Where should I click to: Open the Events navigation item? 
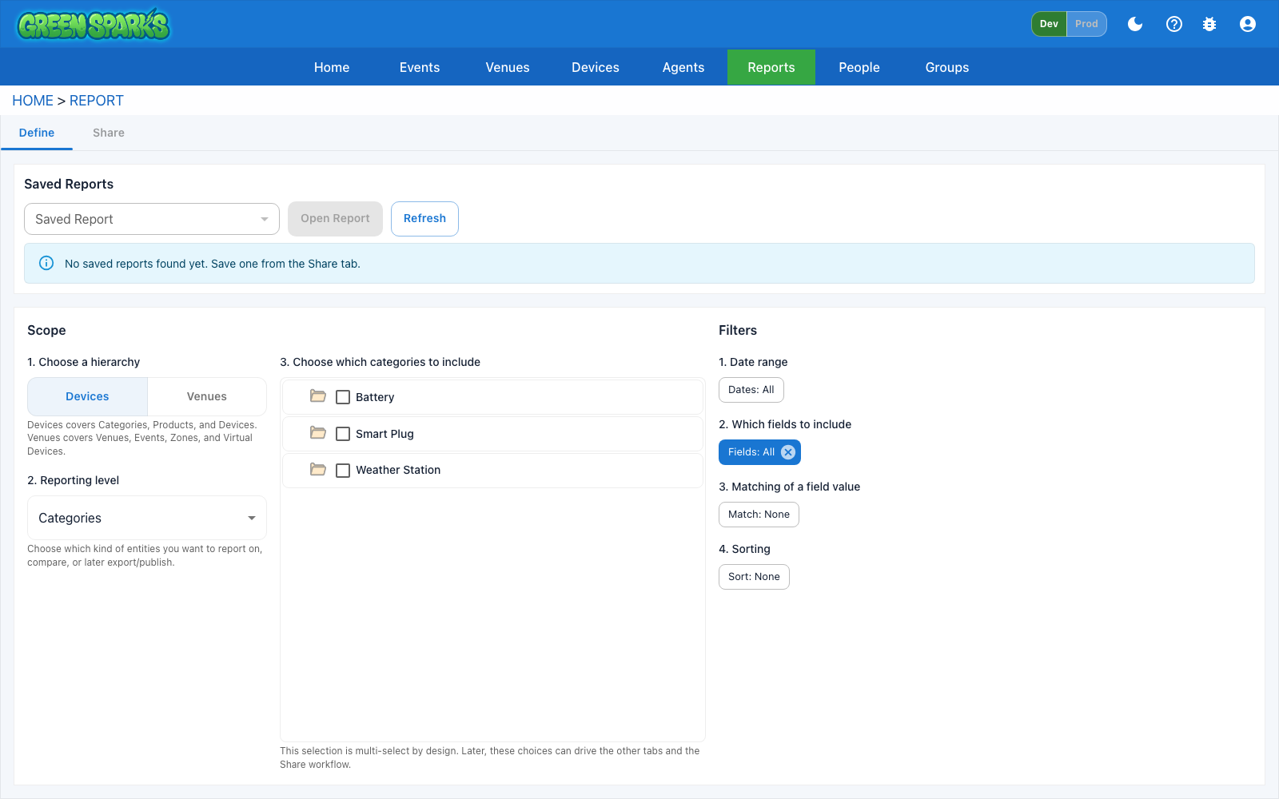tap(420, 67)
